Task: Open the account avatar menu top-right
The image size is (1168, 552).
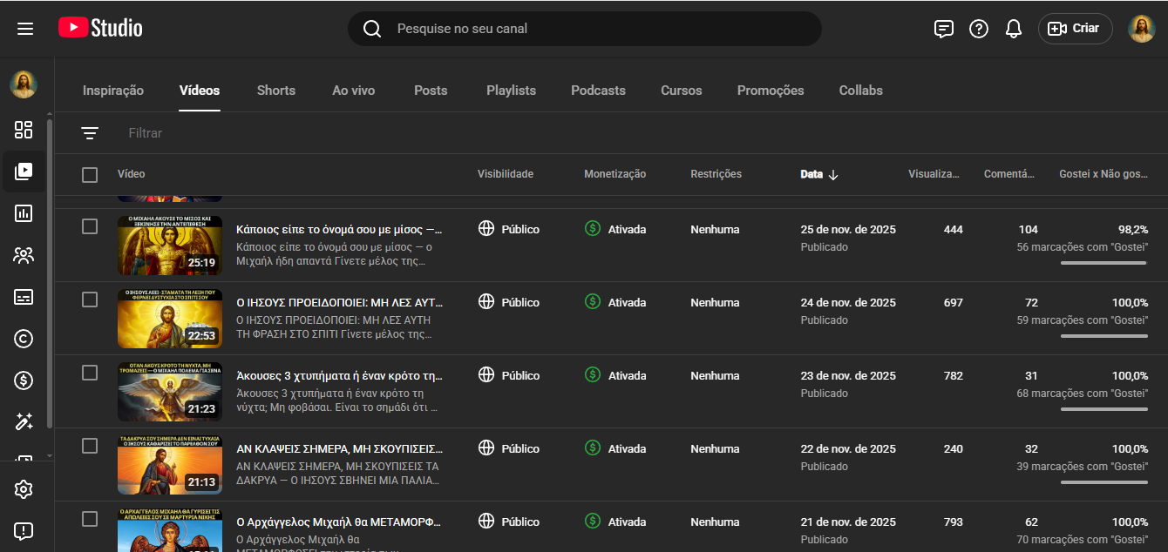Action: pyautogui.click(x=1141, y=29)
